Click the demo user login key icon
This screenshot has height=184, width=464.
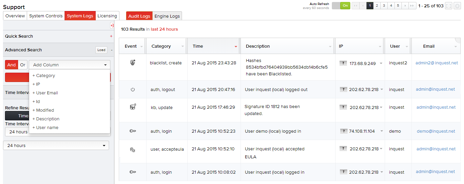point(132,131)
